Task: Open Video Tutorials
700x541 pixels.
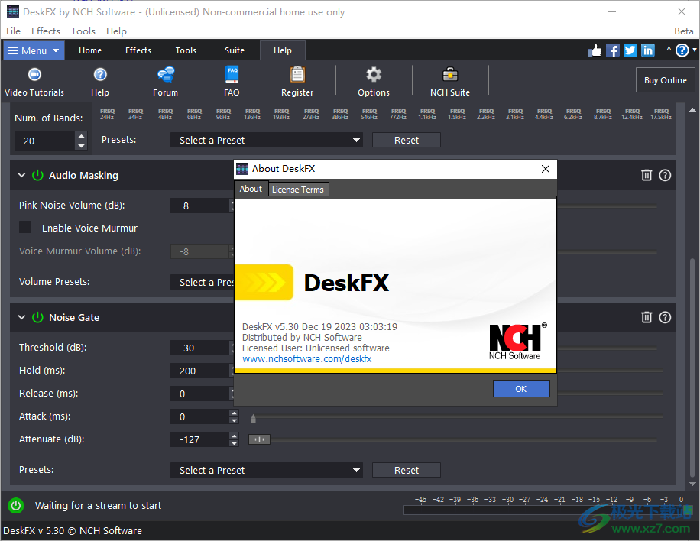Action: click(x=34, y=80)
